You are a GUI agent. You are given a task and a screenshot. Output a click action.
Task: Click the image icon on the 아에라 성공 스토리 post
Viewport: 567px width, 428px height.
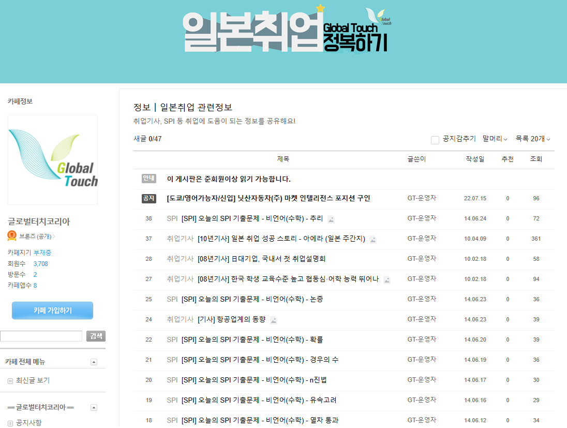(x=372, y=239)
